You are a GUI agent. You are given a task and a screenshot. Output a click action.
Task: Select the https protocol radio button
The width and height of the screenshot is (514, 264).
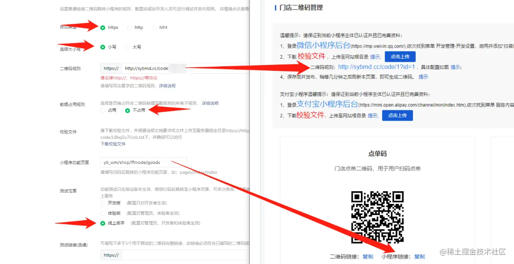[x=103, y=28]
